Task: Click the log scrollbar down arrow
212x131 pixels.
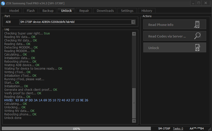Action: 134,121
